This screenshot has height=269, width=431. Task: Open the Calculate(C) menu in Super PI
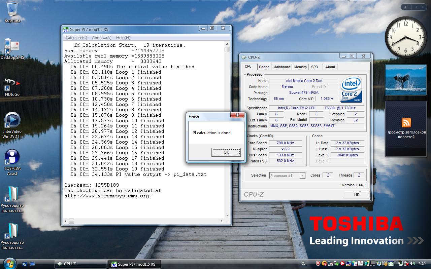(x=76, y=38)
